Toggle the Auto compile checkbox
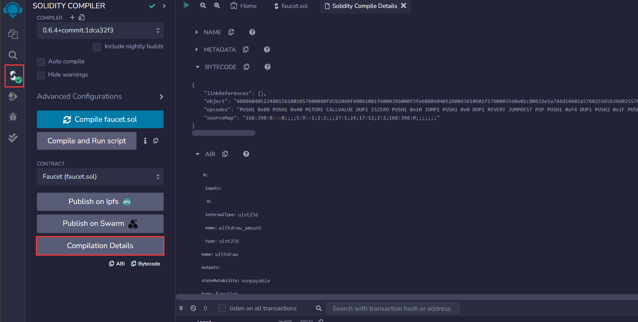Image resolution: width=638 pixels, height=322 pixels. coord(41,62)
